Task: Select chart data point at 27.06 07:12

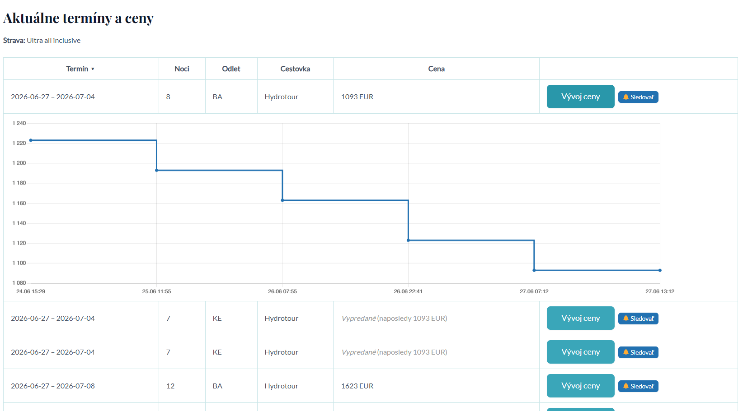Action: click(534, 270)
